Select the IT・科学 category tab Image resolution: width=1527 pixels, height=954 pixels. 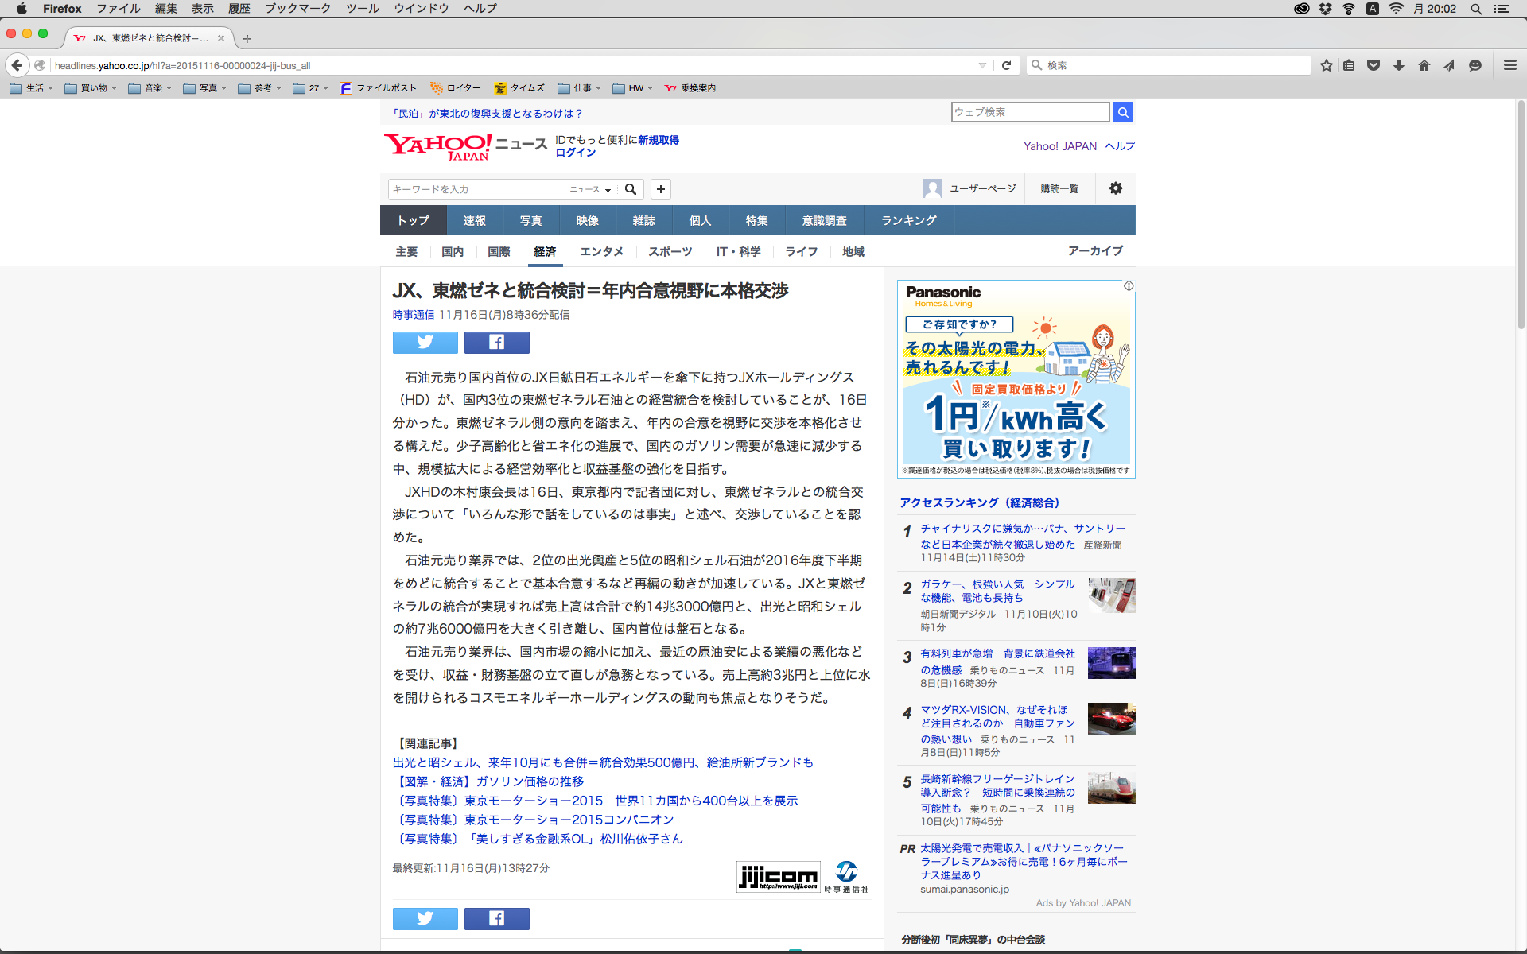738,251
